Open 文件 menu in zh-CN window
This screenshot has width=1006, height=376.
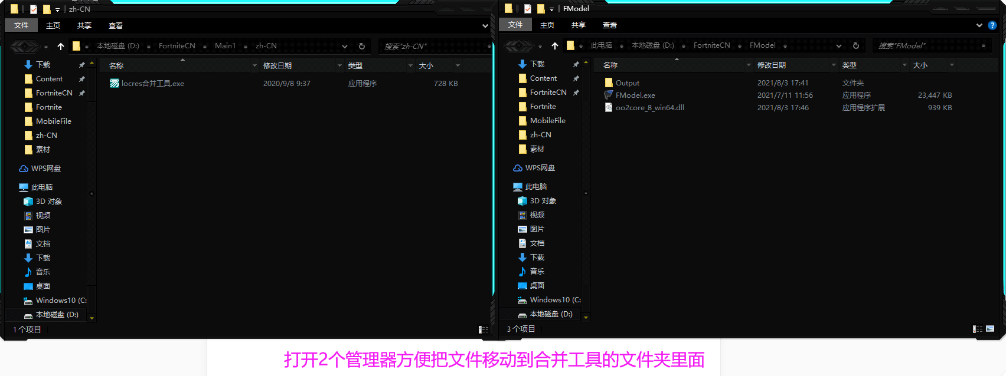21,25
